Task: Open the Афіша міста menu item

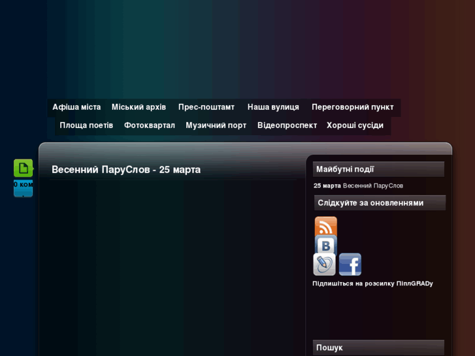Action: click(x=76, y=107)
